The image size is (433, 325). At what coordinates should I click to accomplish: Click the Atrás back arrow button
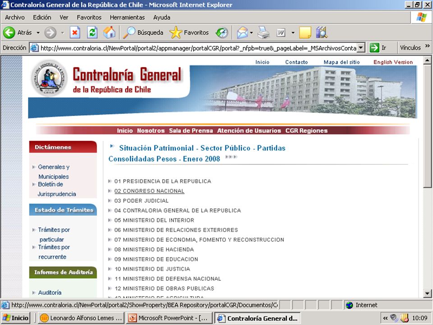click(9, 32)
